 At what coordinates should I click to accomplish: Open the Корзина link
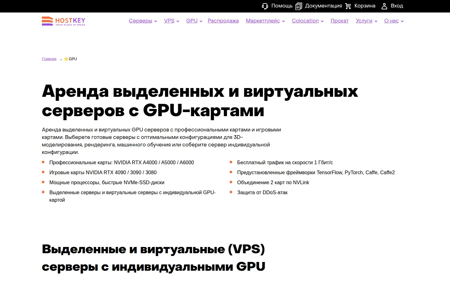tap(365, 6)
